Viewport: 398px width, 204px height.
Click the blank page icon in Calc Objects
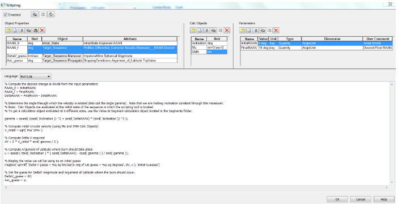200,31
